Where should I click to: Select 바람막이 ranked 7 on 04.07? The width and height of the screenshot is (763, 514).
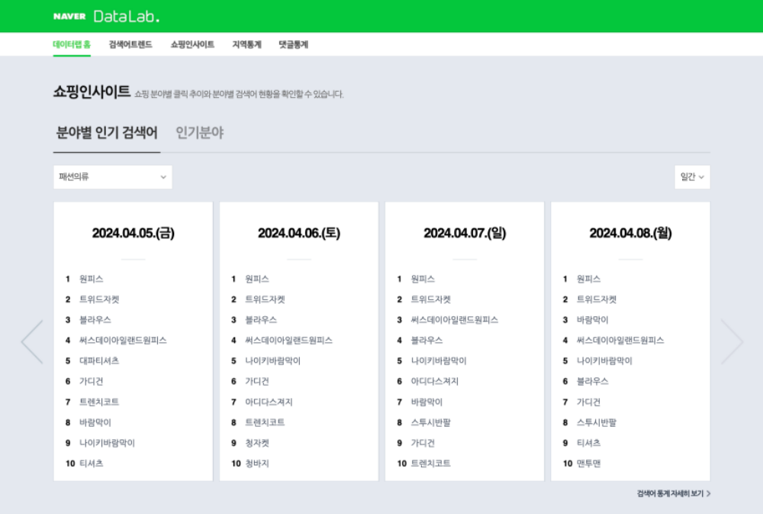pyautogui.click(x=427, y=402)
